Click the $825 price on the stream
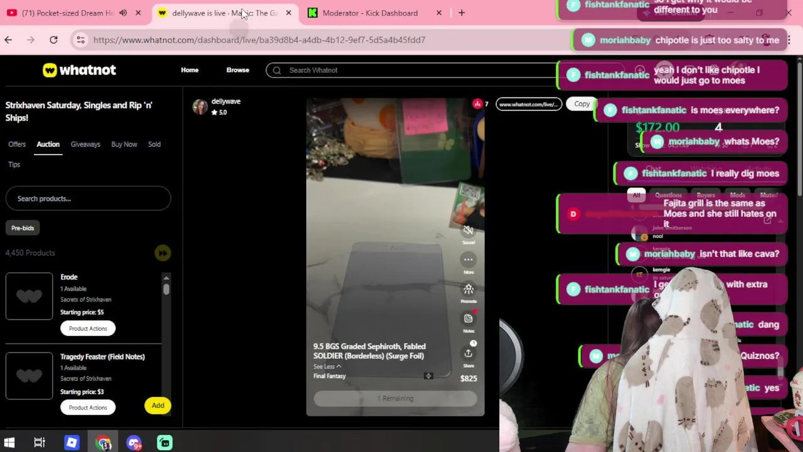 tap(468, 379)
